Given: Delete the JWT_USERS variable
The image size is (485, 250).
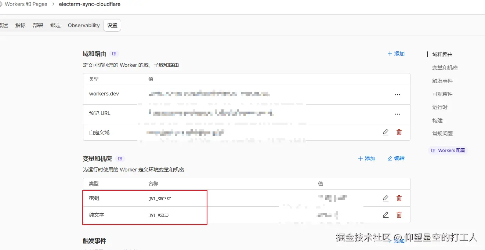Looking at the screenshot, I should [x=399, y=215].
